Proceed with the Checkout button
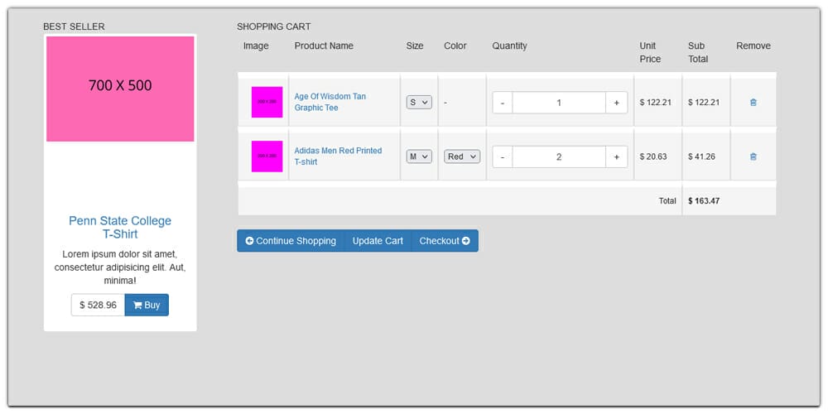 445,241
